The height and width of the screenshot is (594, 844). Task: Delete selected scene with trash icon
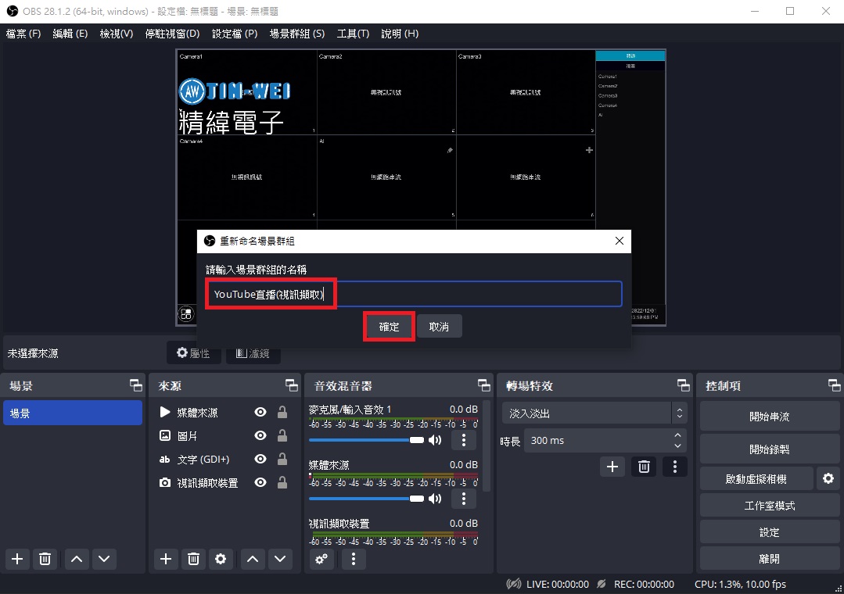point(45,559)
